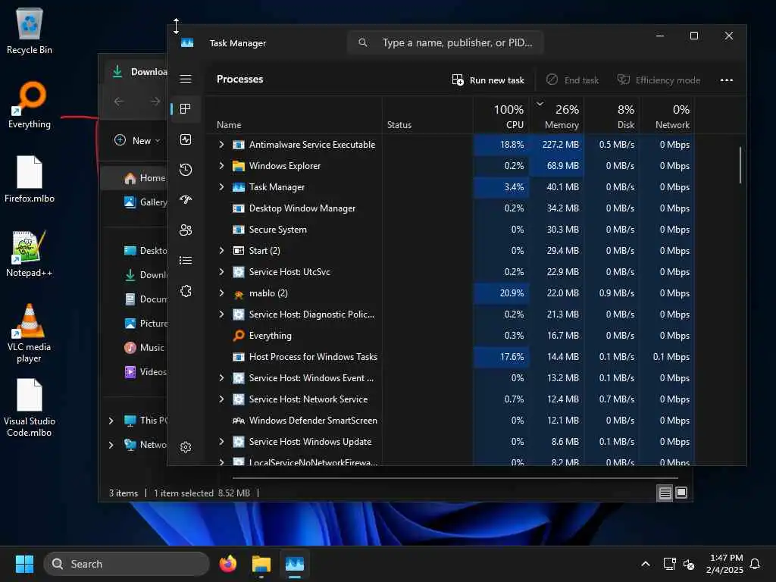Expand the Windows Explorer process group

tap(221, 166)
